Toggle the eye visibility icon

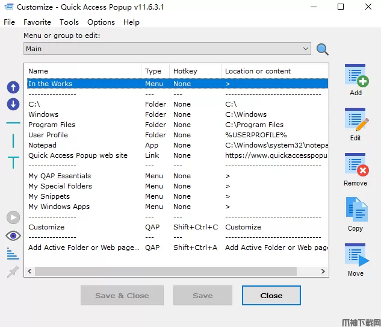[x=13, y=235]
